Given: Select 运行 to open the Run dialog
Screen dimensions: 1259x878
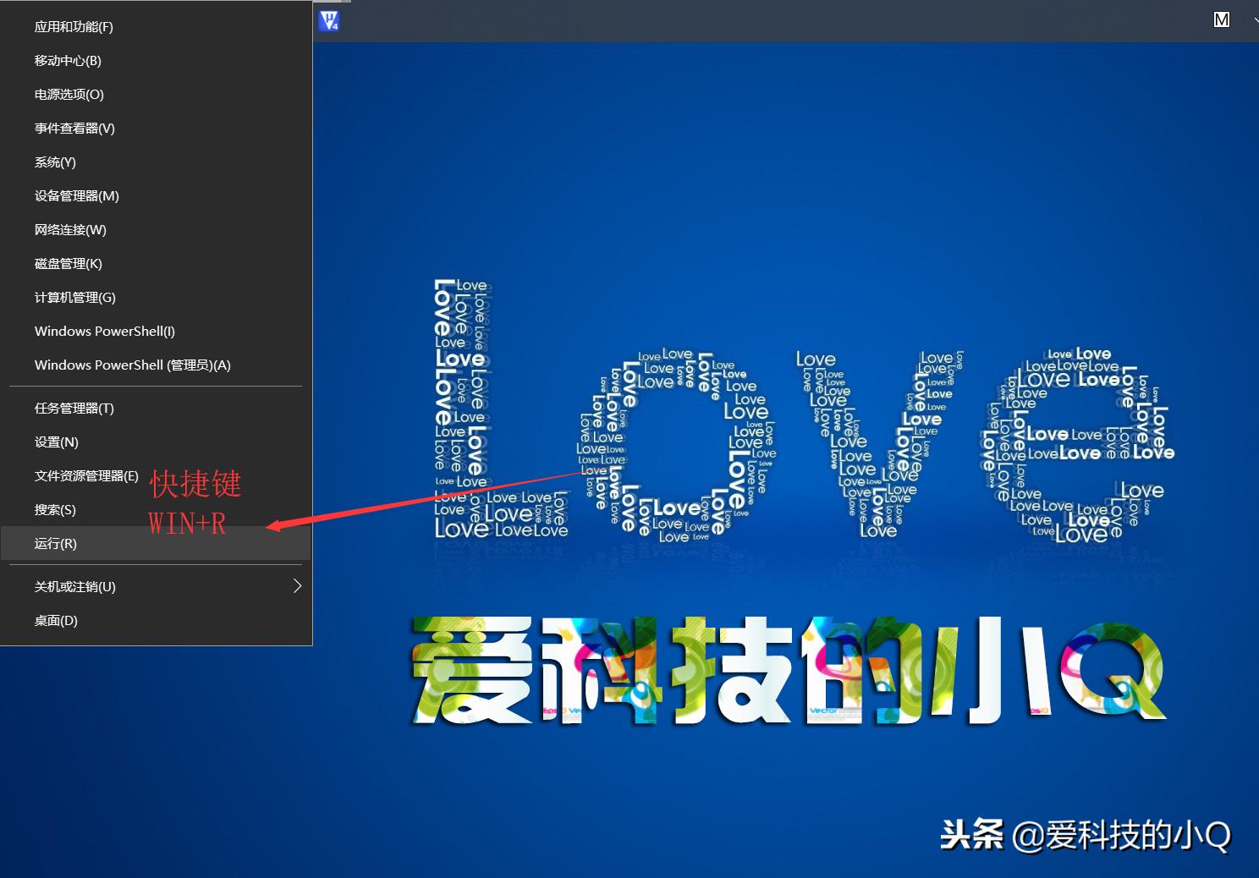Looking at the screenshot, I should point(55,543).
